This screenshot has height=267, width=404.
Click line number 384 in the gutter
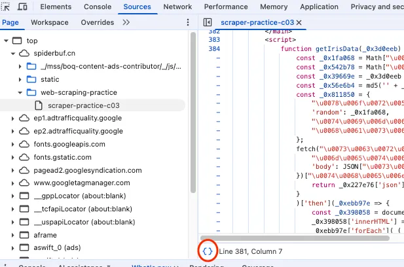click(214, 48)
